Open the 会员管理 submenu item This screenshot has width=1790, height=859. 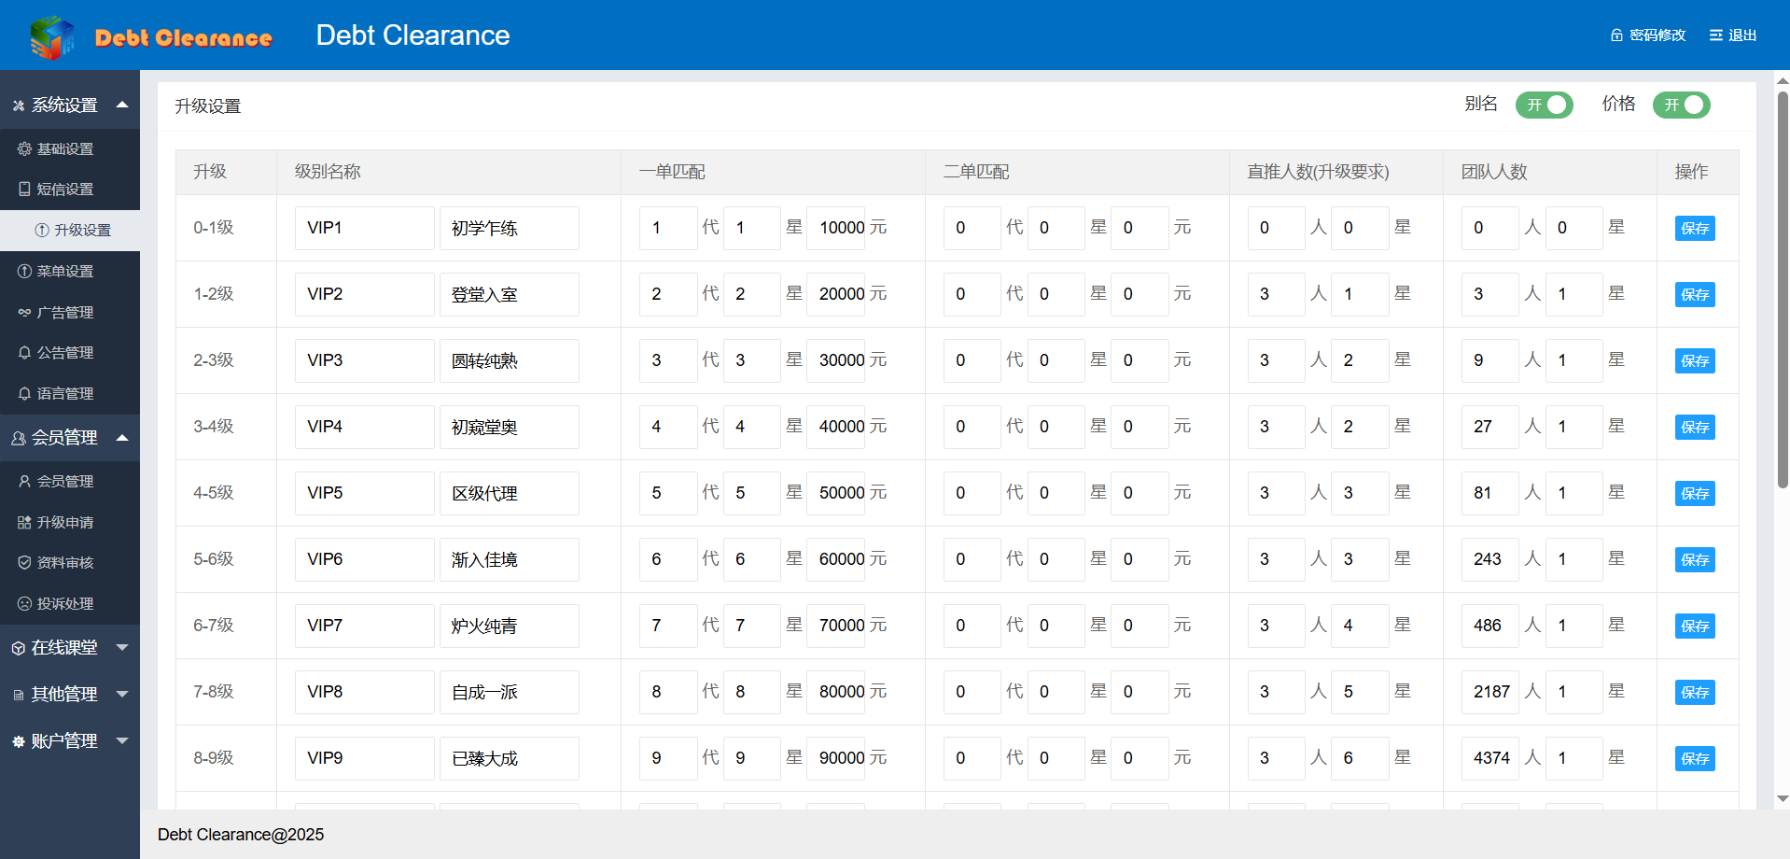coord(65,481)
